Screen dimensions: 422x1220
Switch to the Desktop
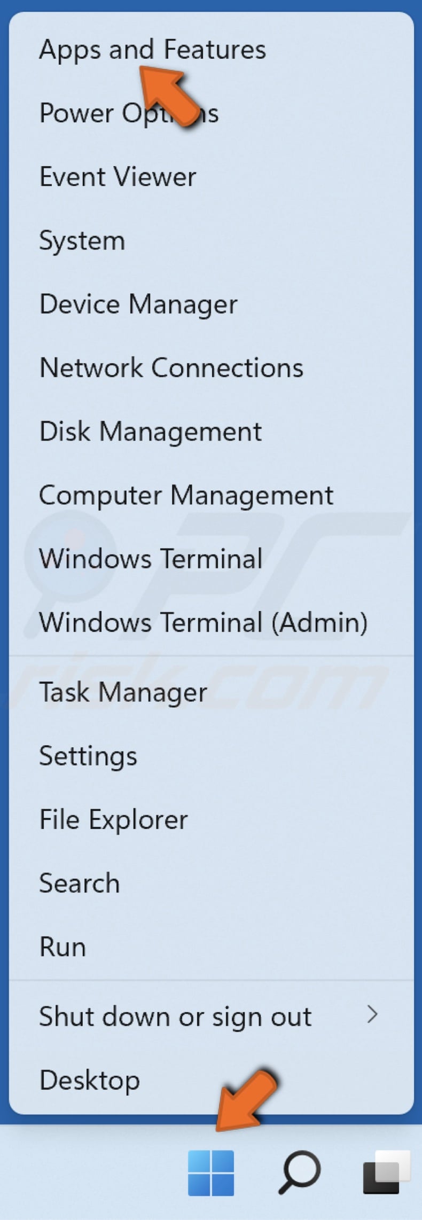89,1080
